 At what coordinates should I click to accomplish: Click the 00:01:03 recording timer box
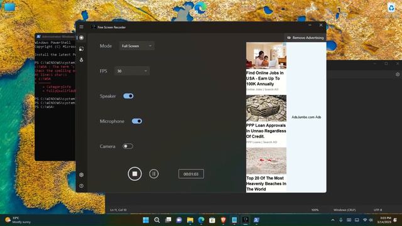(x=191, y=174)
